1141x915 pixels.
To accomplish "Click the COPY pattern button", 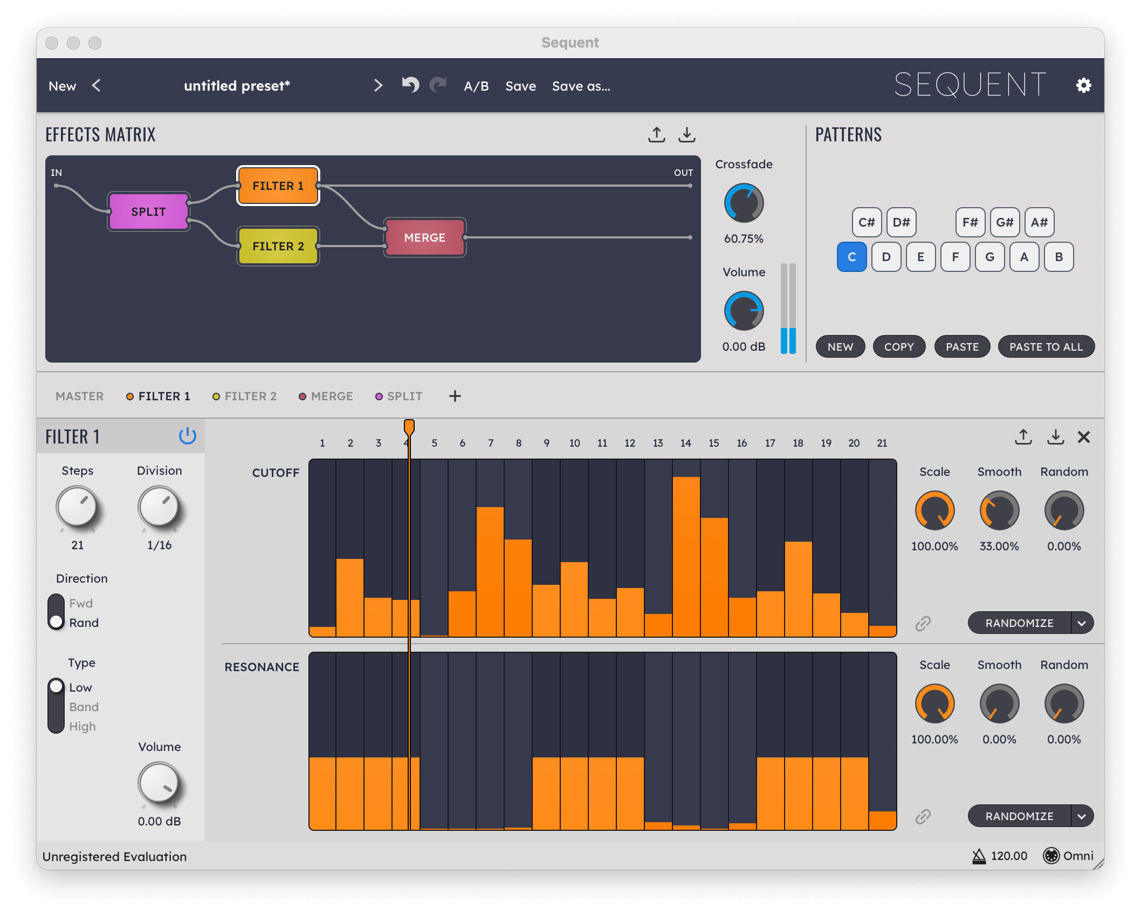I will (899, 346).
